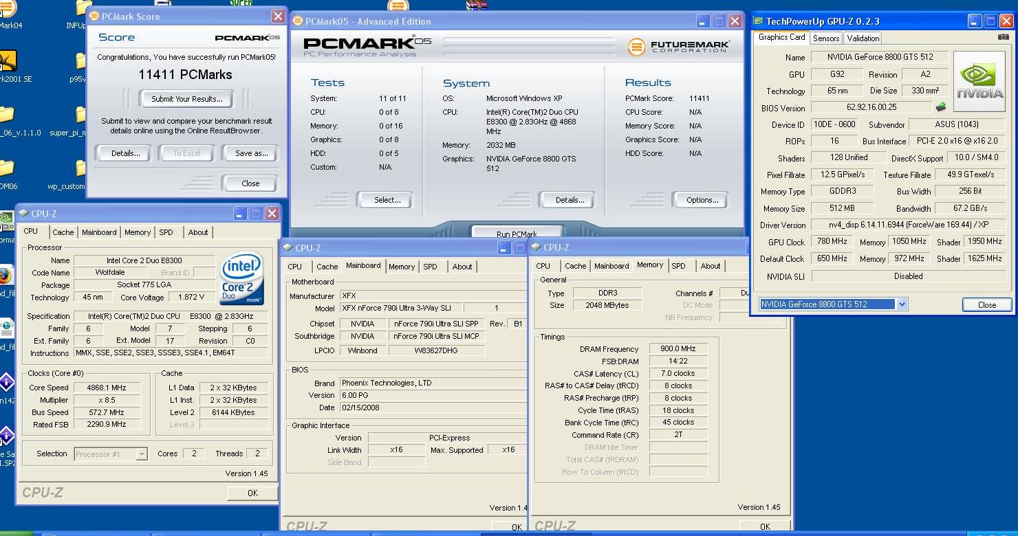The image size is (1018, 536).
Task: Click the PCMark05 Advanced Edition title icon
Action: 298,21
